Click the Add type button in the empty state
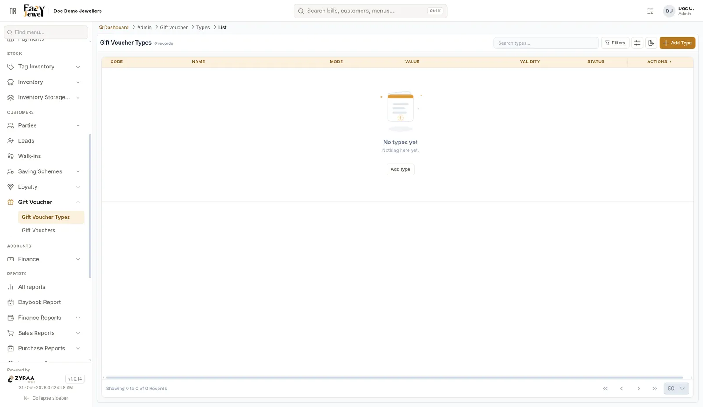Viewport: 703px width, 407px height. tap(400, 169)
